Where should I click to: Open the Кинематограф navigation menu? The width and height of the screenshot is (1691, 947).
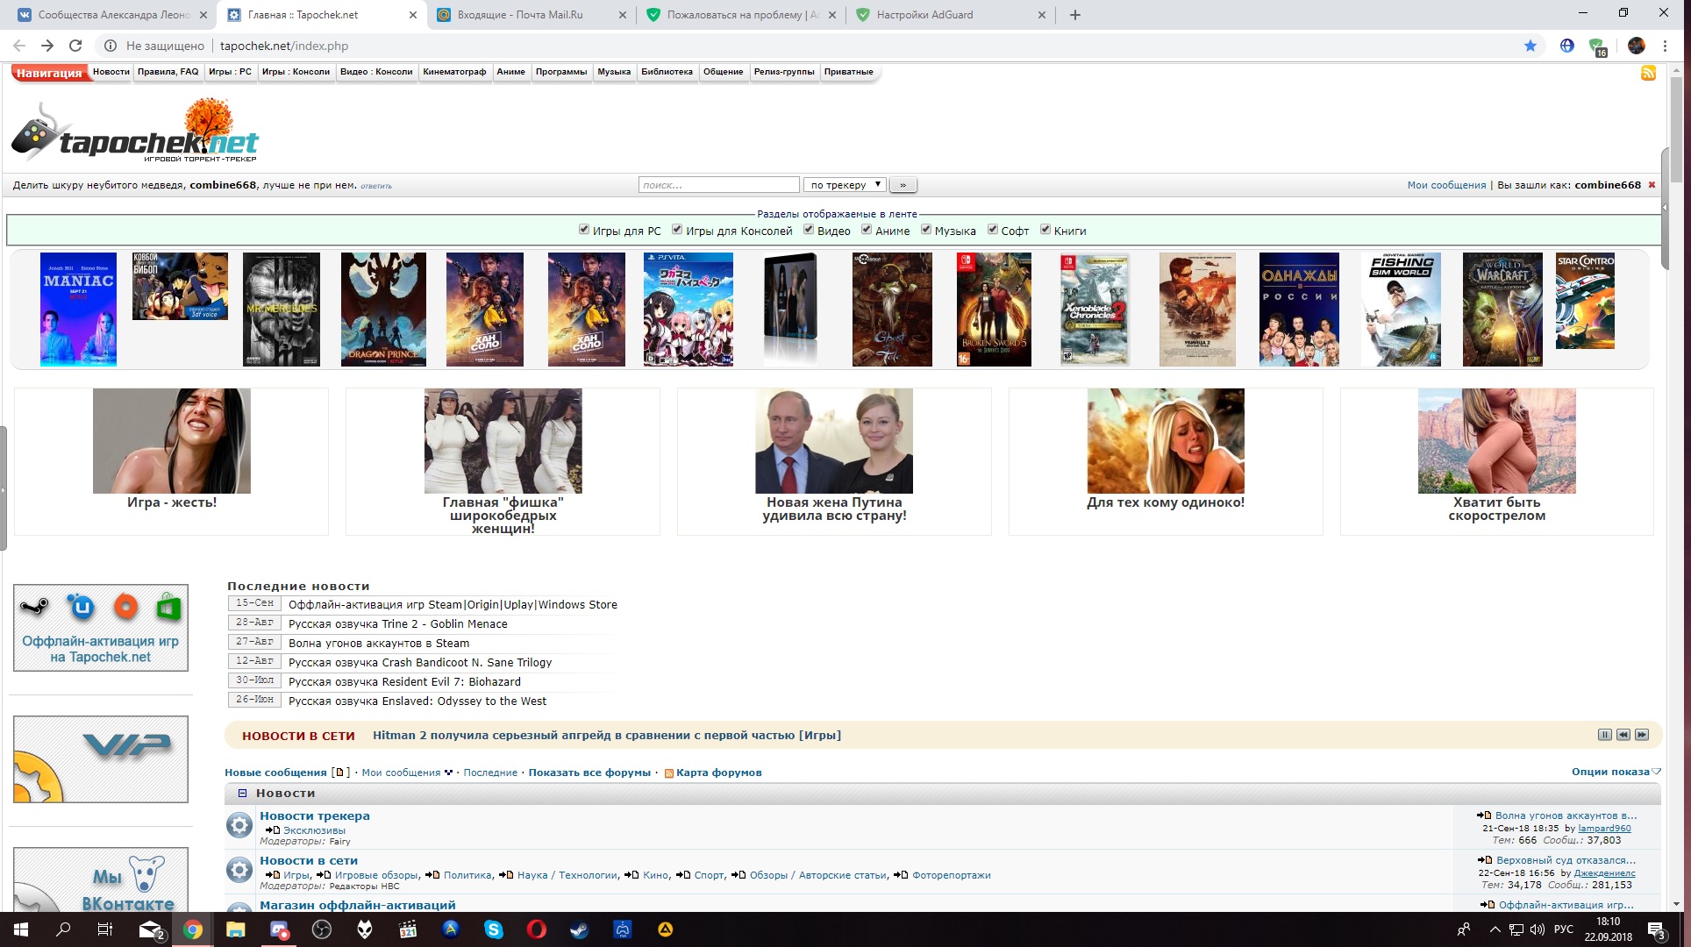(453, 72)
